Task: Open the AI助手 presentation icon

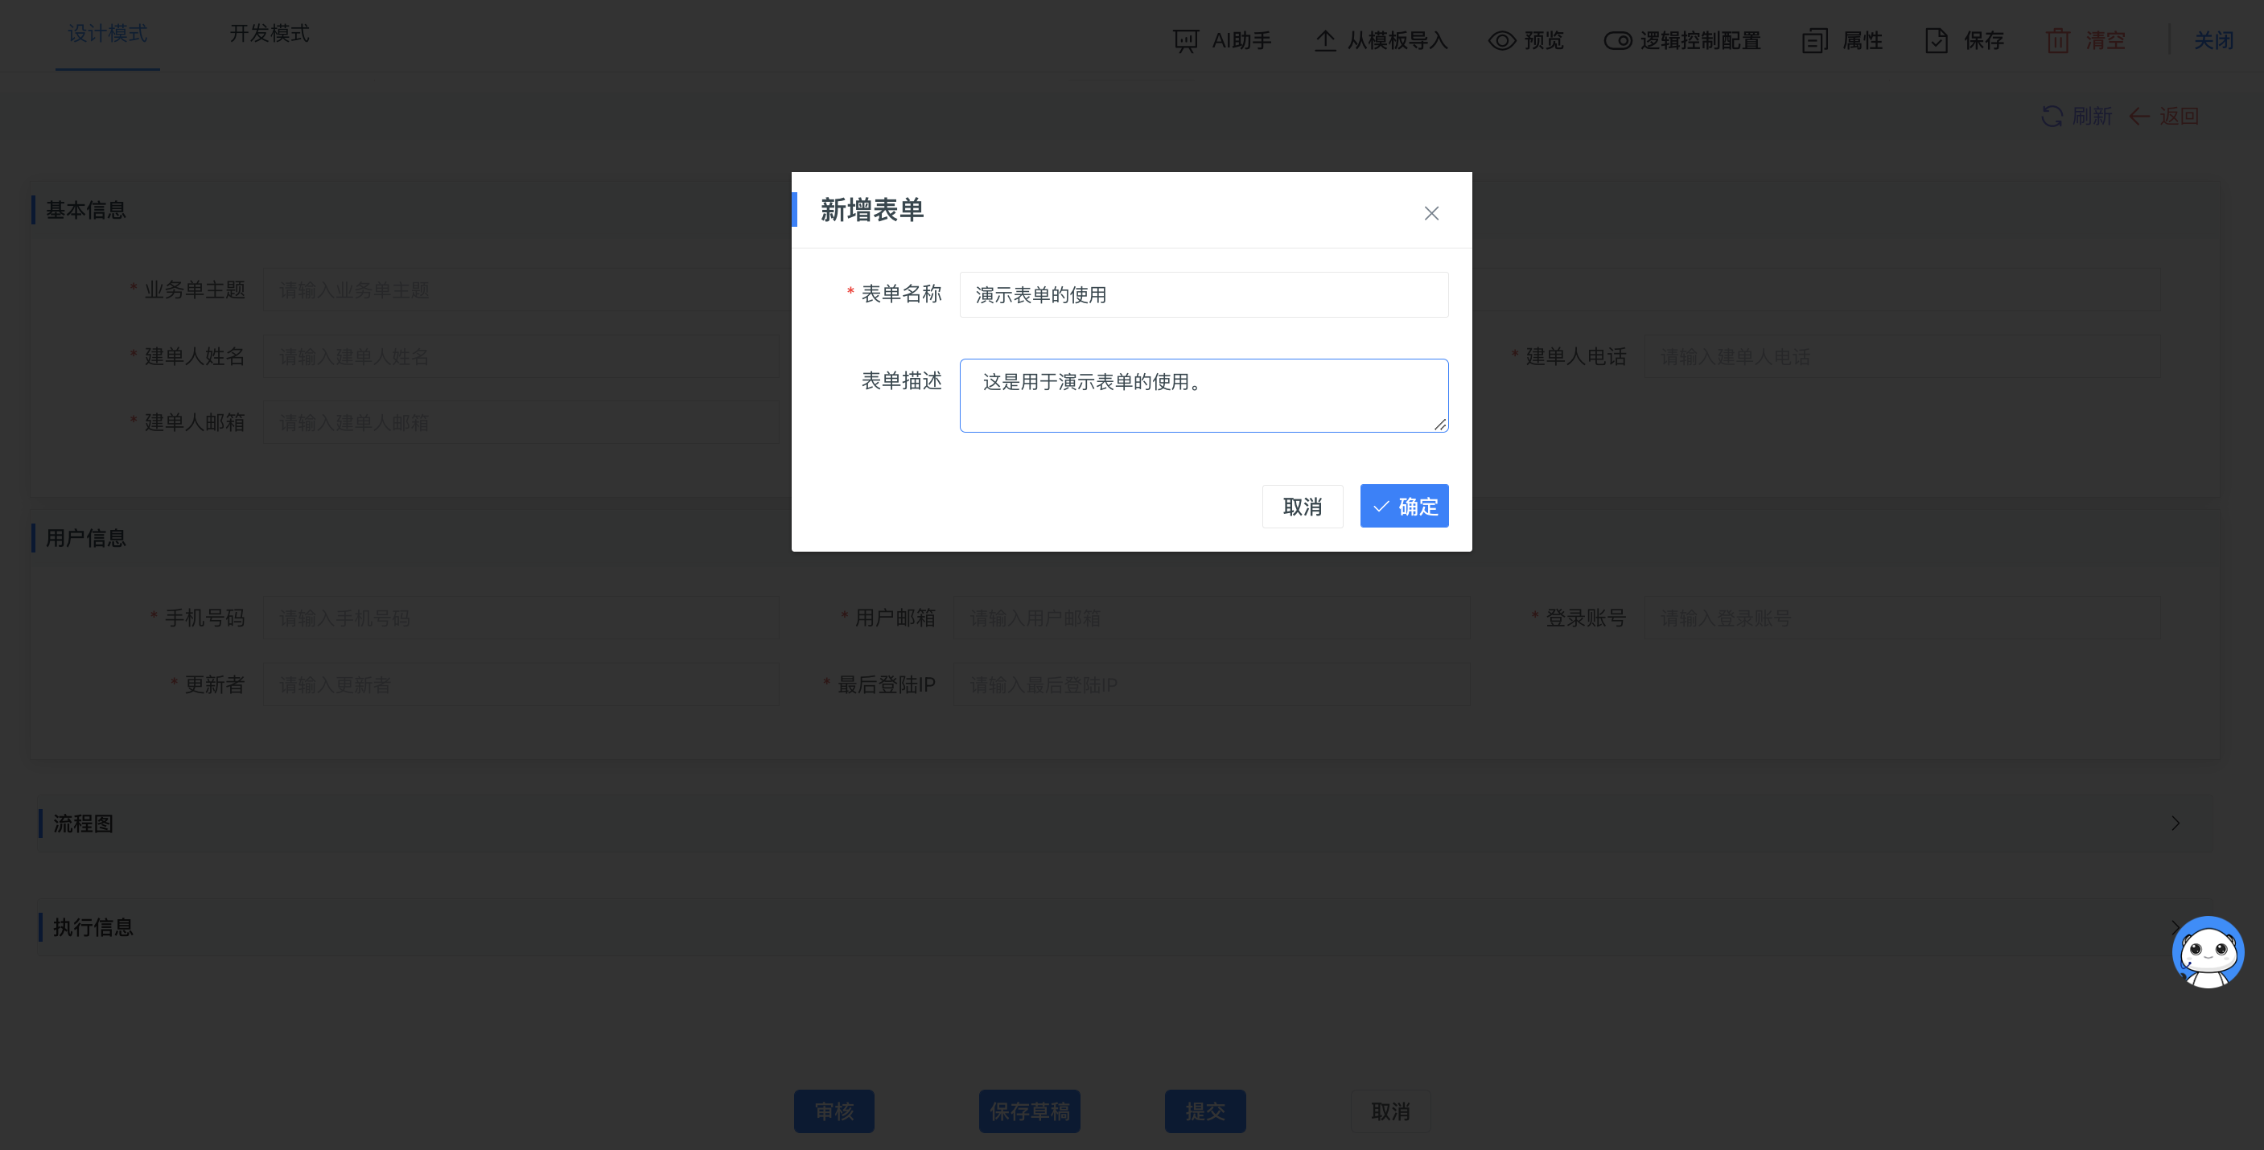Action: coord(1186,40)
